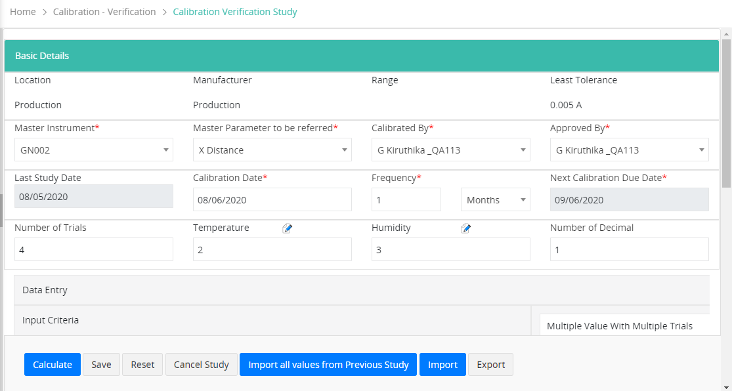Screen dimensions: 732x391
Task: Click the Number of Trials field
Action: point(94,250)
